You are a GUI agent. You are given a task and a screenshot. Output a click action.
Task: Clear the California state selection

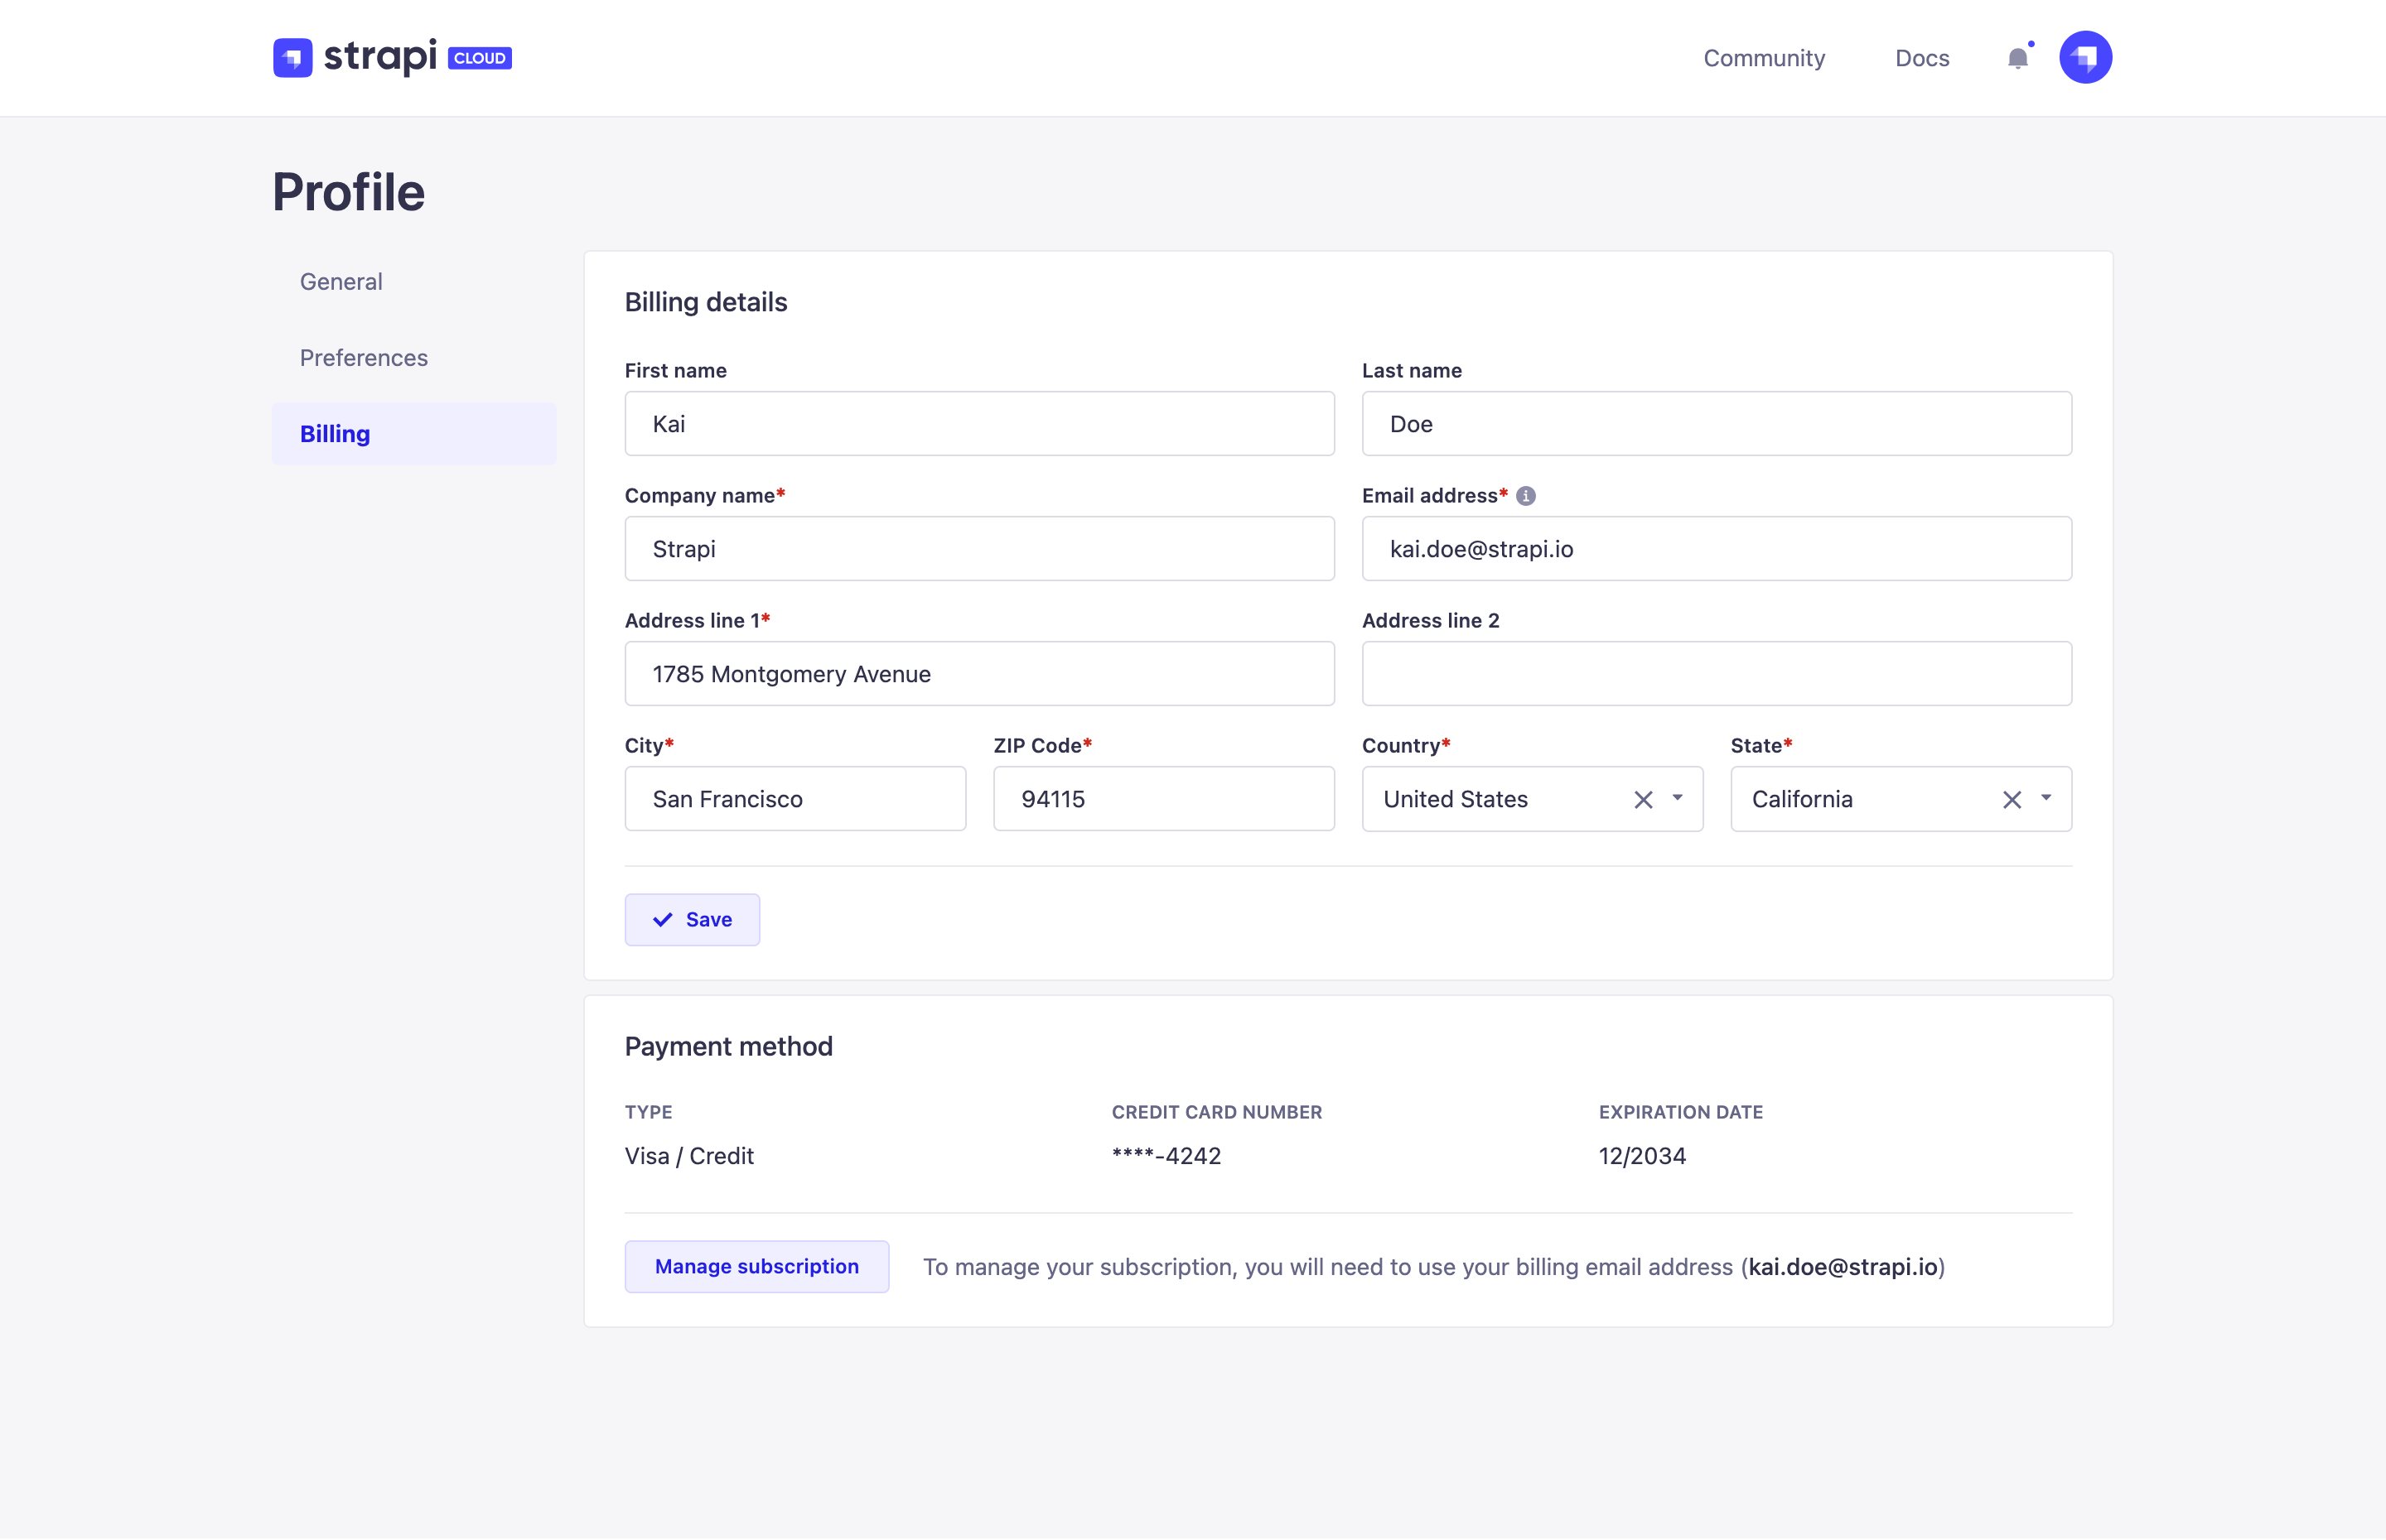2012,799
